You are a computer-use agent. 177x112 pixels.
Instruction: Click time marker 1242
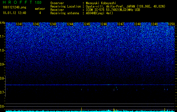[x=36, y=24]
